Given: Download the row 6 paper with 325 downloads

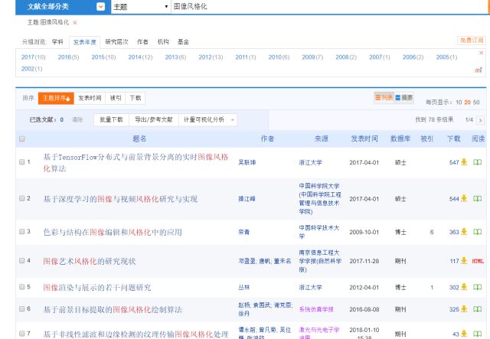Looking at the screenshot, I should pyautogui.click(x=464, y=309).
